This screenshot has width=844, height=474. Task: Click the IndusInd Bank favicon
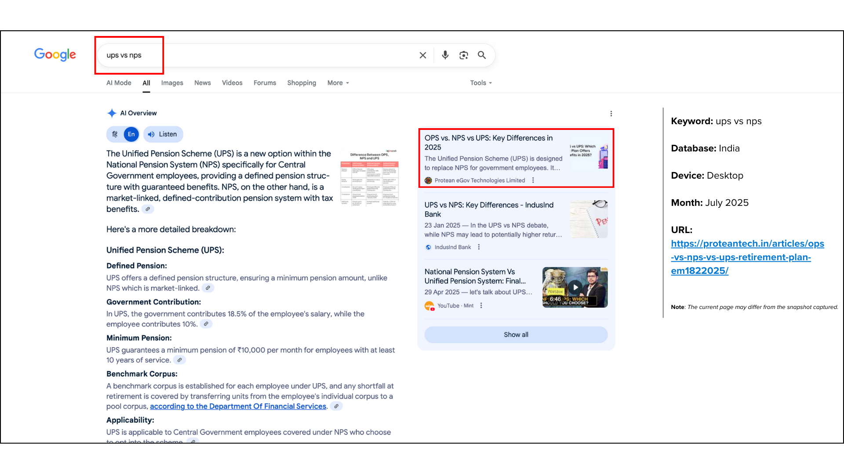(x=428, y=247)
